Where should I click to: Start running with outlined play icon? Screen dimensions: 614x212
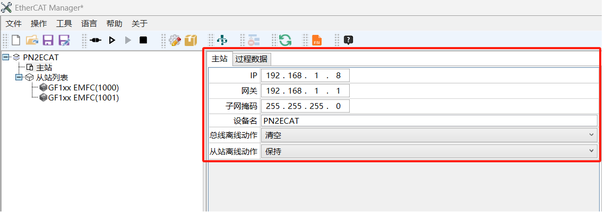pos(112,40)
